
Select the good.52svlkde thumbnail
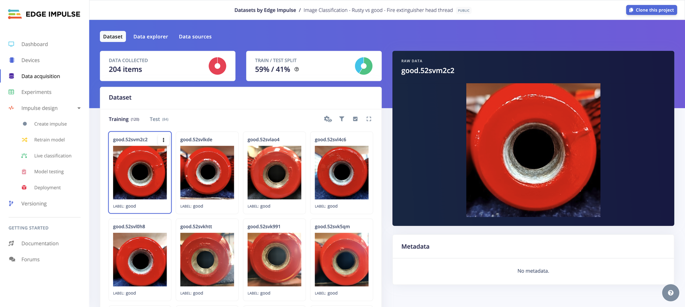[207, 173]
